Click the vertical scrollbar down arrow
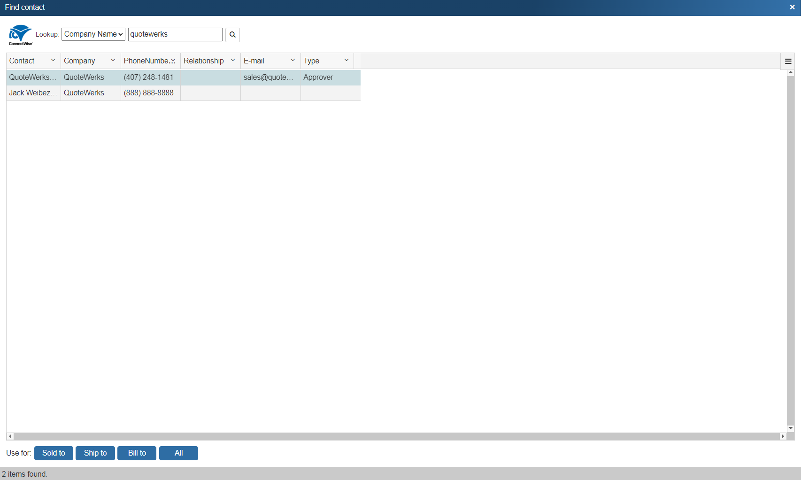The width and height of the screenshot is (801, 480). [791, 428]
